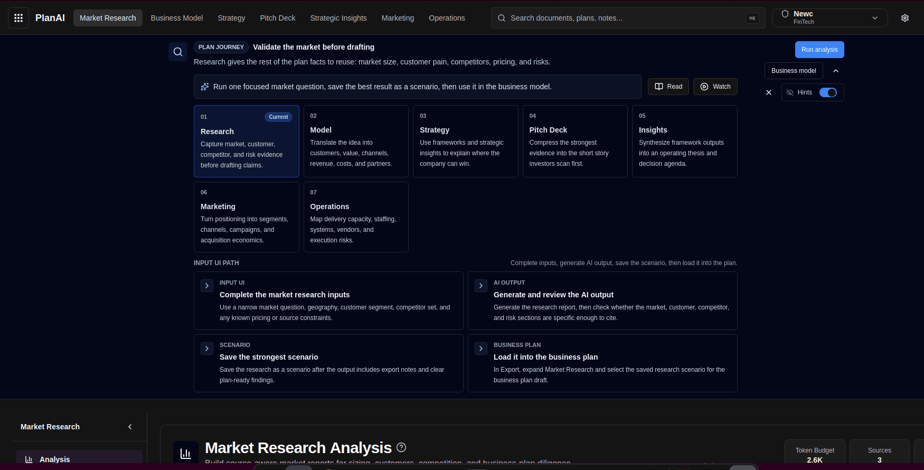Click the Read guide button
The height and width of the screenshot is (470, 924).
[668, 87]
